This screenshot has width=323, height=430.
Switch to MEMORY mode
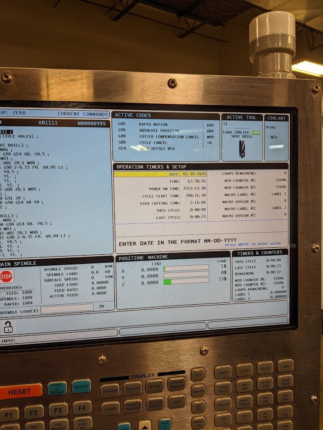pos(199,391)
